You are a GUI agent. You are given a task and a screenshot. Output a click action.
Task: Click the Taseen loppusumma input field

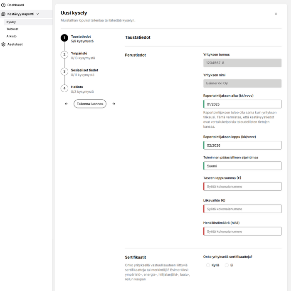(242, 187)
